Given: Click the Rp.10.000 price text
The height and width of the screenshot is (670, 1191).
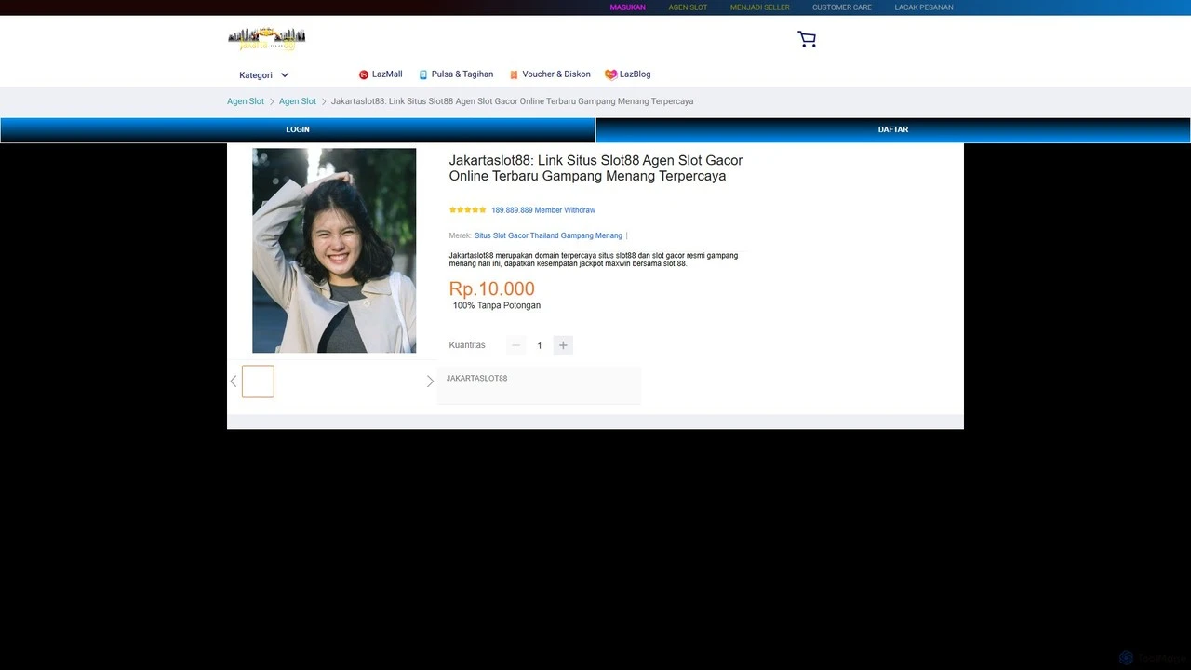Looking at the screenshot, I should [492, 289].
